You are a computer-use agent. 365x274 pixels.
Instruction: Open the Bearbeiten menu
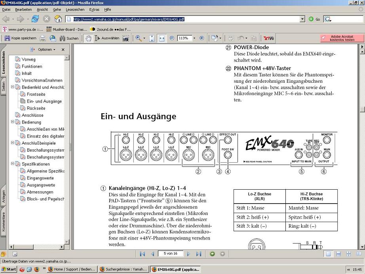coord(23,10)
